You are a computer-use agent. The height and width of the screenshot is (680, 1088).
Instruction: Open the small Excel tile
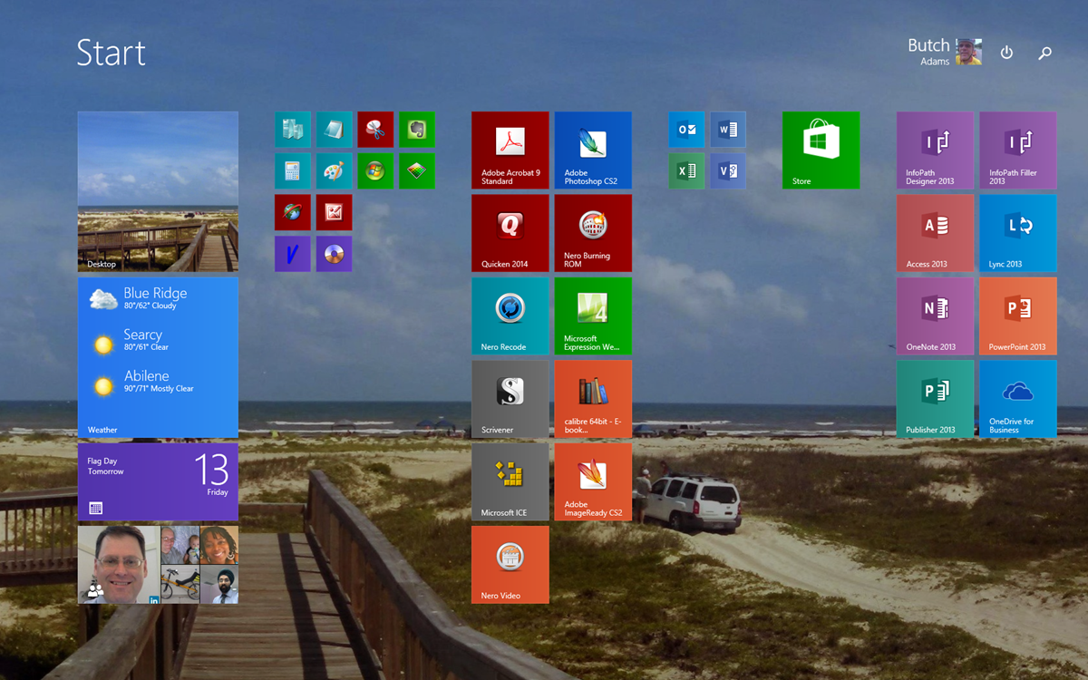(687, 171)
